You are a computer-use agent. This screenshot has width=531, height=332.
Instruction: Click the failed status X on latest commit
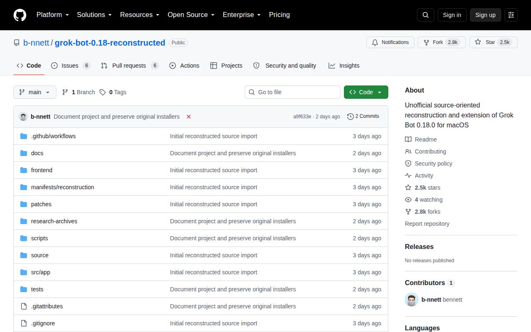(x=189, y=117)
